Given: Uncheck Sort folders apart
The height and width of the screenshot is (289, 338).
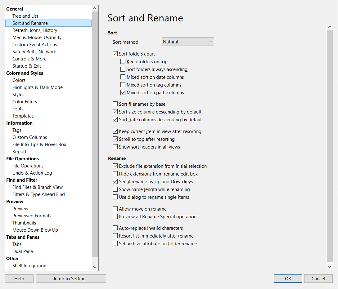Looking at the screenshot, I should pyautogui.click(x=115, y=54).
